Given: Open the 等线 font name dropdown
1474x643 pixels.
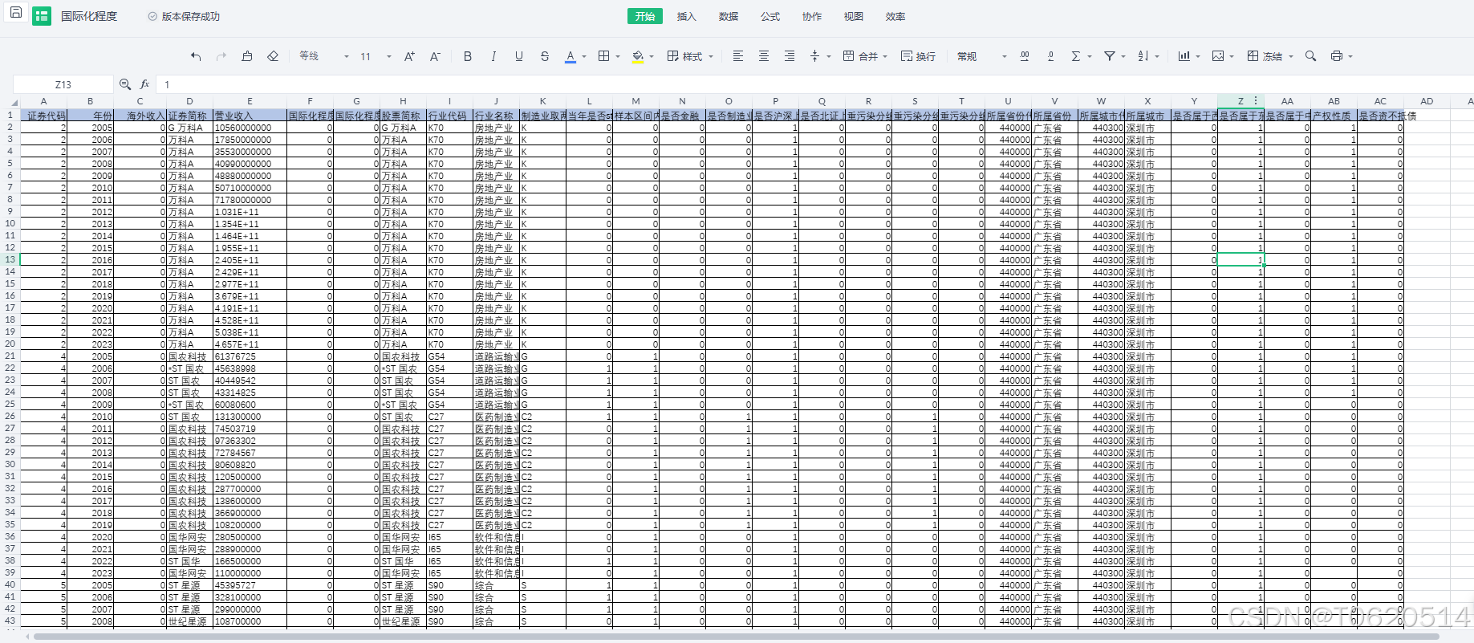Looking at the screenshot, I should point(324,56).
